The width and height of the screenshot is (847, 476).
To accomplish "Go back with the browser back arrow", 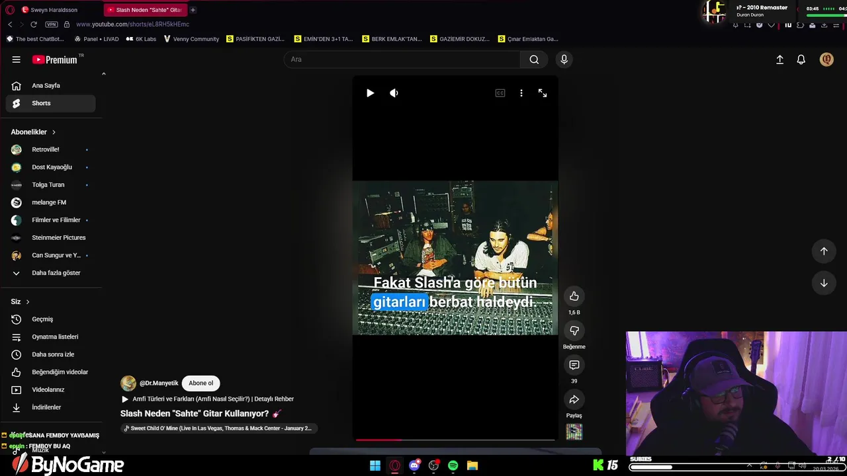I will 10,24.
